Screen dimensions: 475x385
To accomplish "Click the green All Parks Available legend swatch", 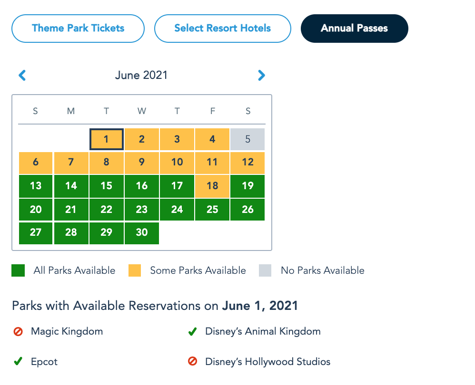I will (18, 270).
